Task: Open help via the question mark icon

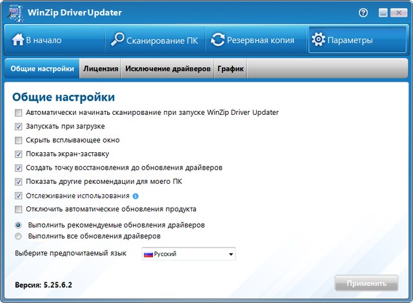Action: click(363, 13)
